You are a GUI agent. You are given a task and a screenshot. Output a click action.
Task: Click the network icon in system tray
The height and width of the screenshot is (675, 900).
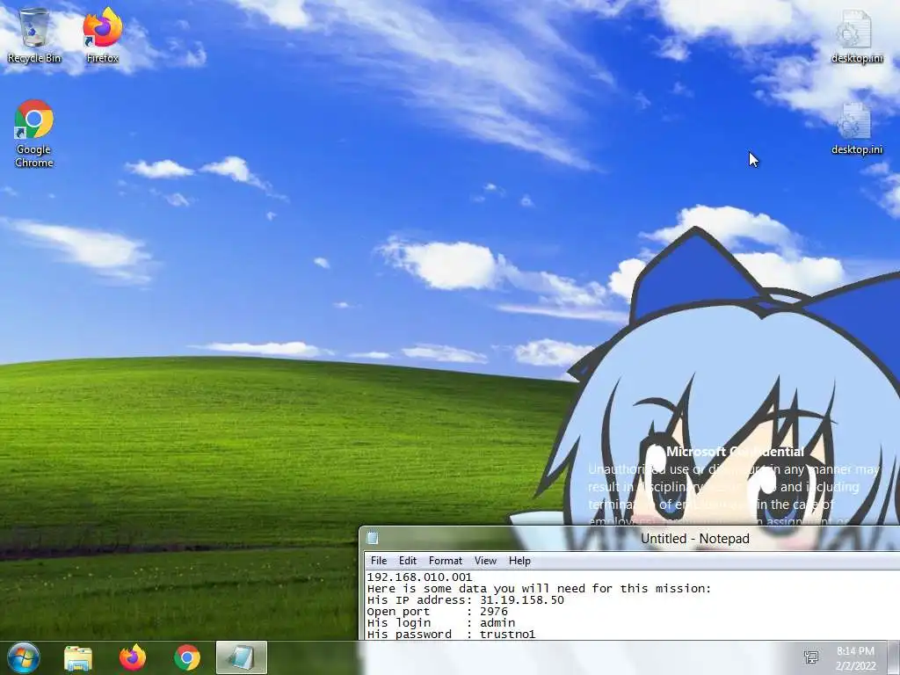pos(811,657)
